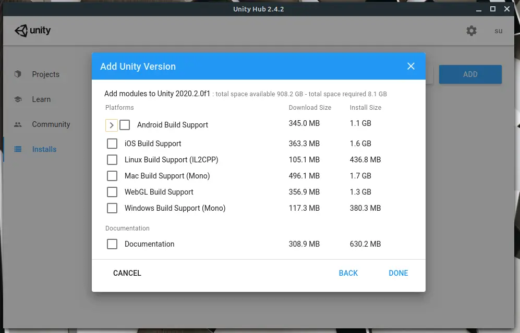Click the CANCEL button
This screenshot has height=333, width=520.
point(127,273)
